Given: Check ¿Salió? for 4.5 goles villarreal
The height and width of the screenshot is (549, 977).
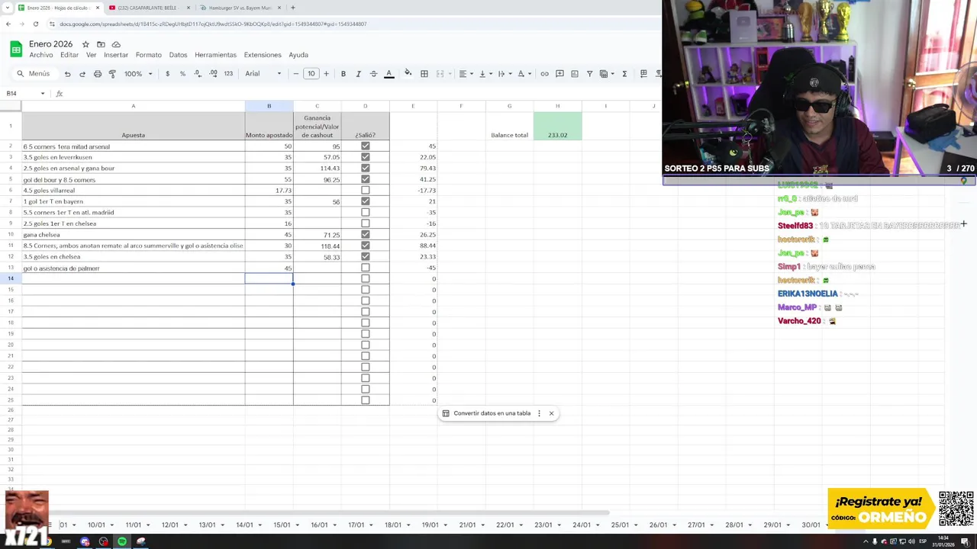Looking at the screenshot, I should click(365, 190).
